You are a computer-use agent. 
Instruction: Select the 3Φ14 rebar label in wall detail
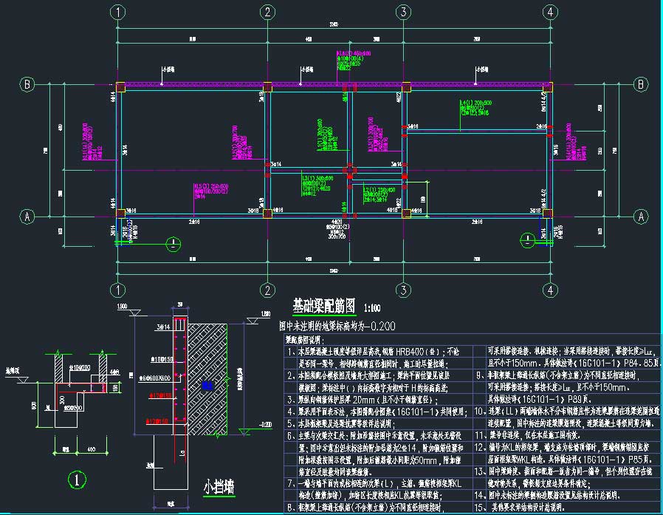pos(163,327)
